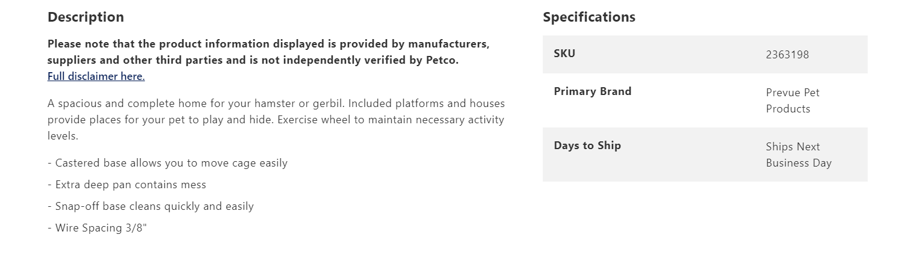
Task: Select the SKU label in specifications
Action: click(564, 54)
